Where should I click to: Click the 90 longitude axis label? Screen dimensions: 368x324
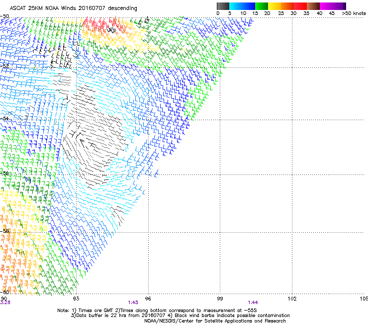(4, 299)
